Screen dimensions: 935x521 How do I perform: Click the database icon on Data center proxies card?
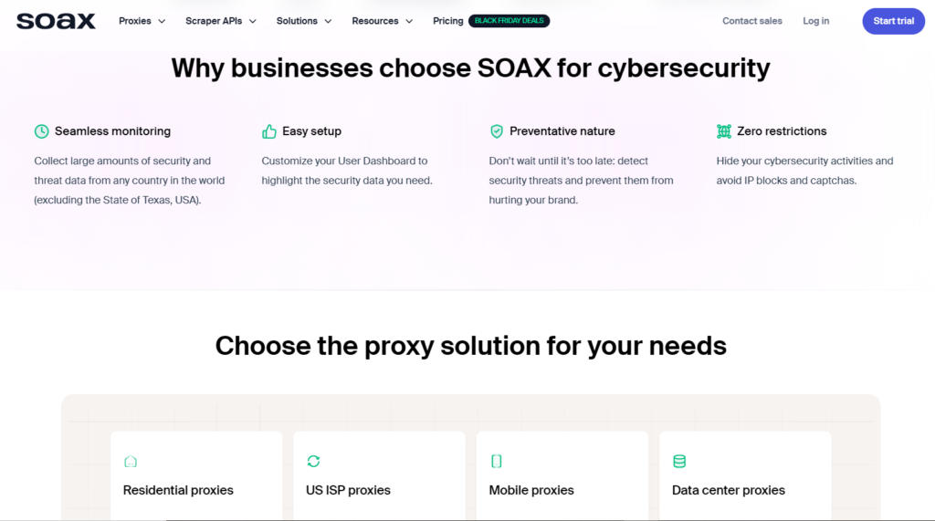(x=679, y=461)
